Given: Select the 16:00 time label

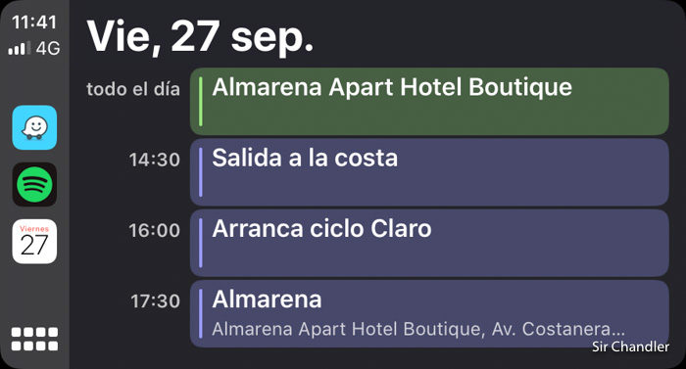Looking at the screenshot, I should (x=155, y=230).
